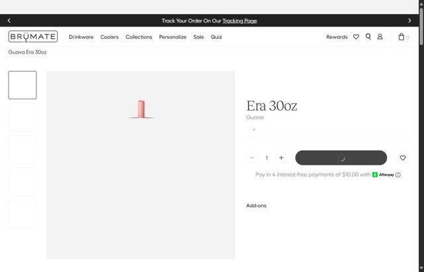Show previous announcement with left arrow
The height and width of the screenshot is (272, 424).
(9, 21)
